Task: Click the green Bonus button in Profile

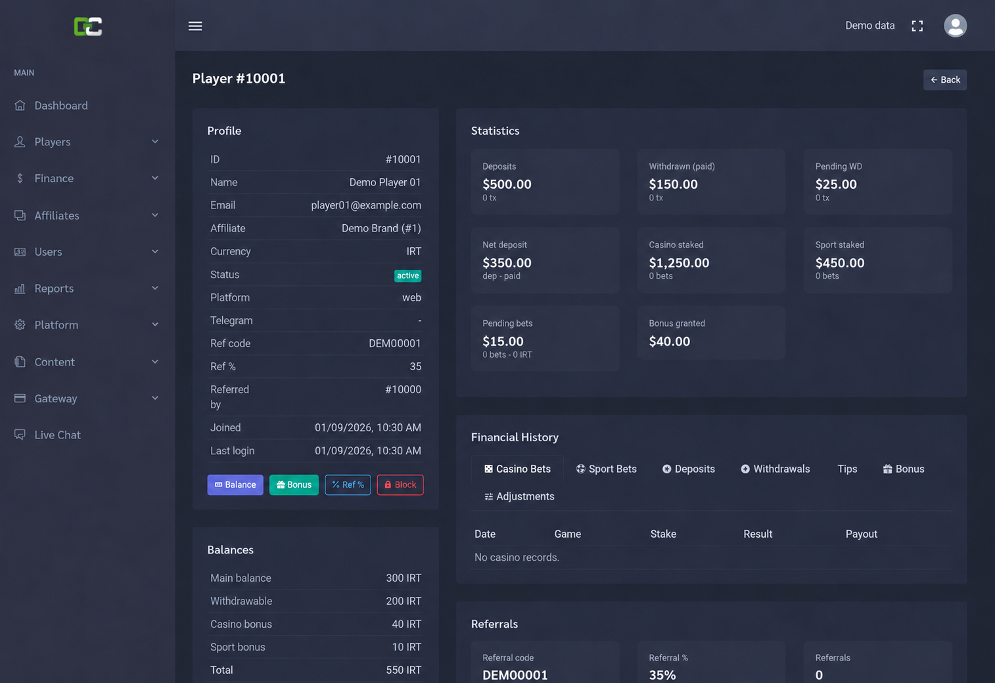Action: point(294,484)
